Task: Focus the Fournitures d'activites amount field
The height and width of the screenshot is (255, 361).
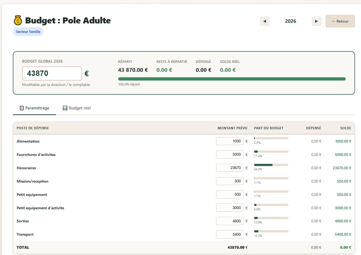Action: pyautogui.click(x=229, y=154)
